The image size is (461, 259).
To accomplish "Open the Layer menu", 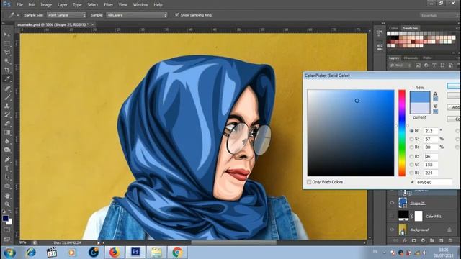I will point(63,5).
